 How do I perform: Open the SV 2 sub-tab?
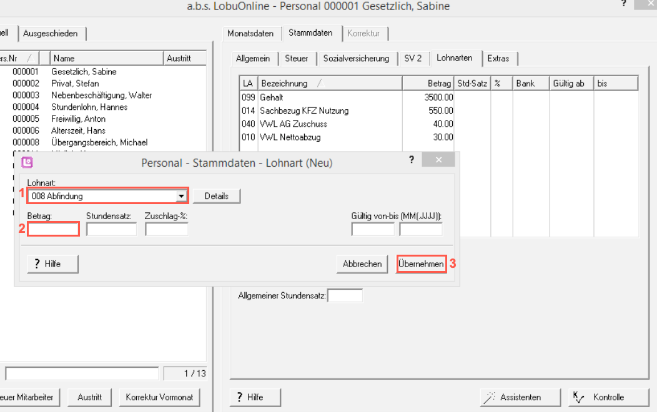pyautogui.click(x=413, y=59)
